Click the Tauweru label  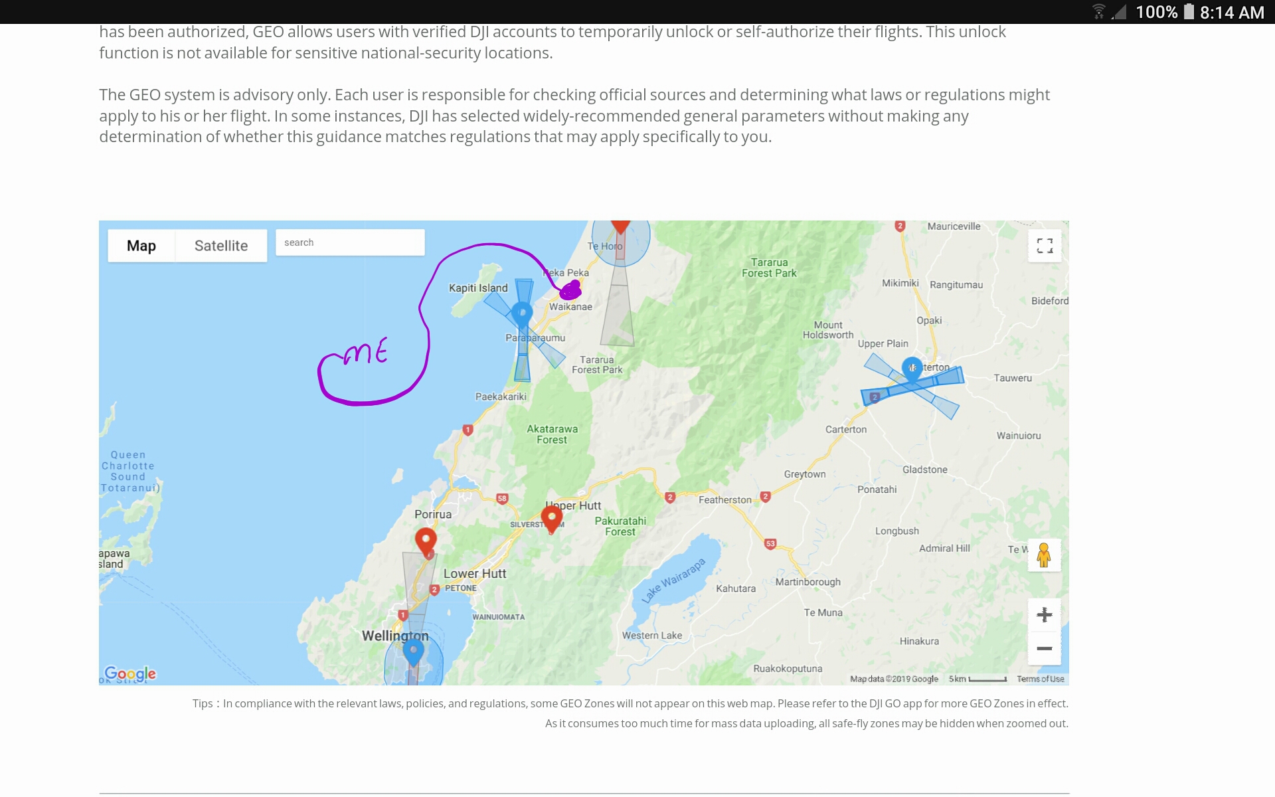coord(1013,378)
